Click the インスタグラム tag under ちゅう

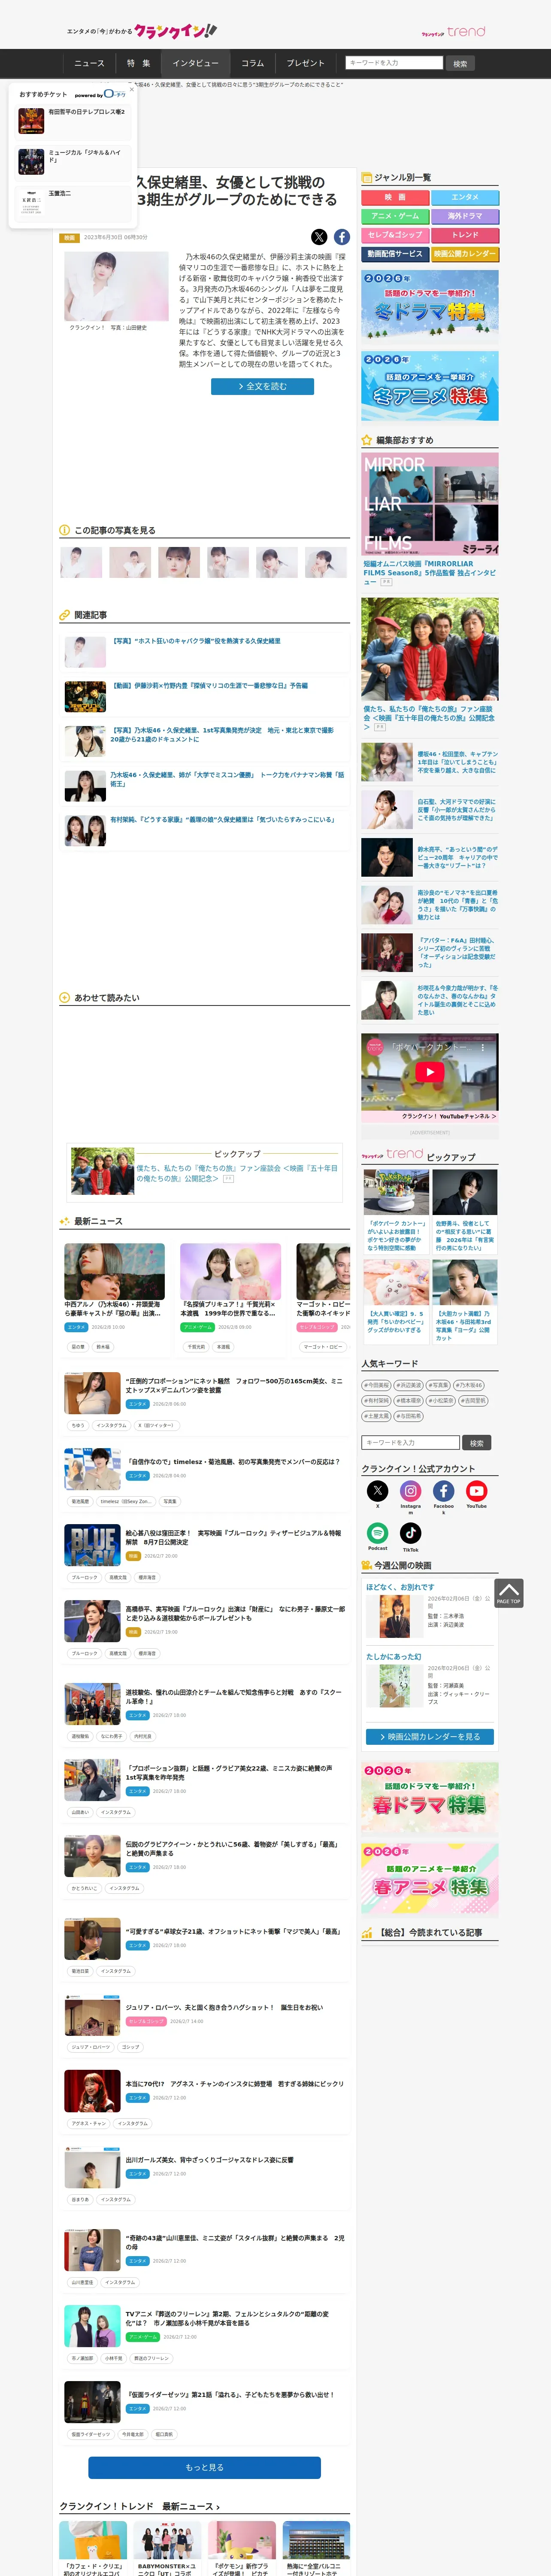(x=112, y=1425)
